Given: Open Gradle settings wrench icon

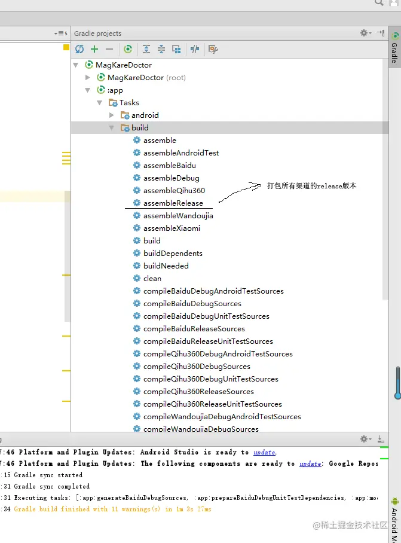Looking at the screenshot, I should point(213,49).
